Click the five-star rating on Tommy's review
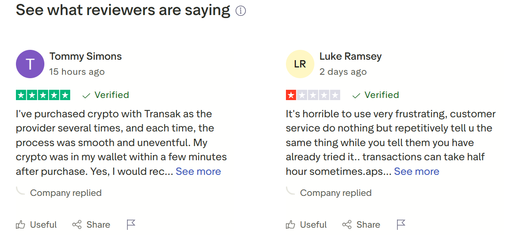509x238 pixels. (x=43, y=95)
